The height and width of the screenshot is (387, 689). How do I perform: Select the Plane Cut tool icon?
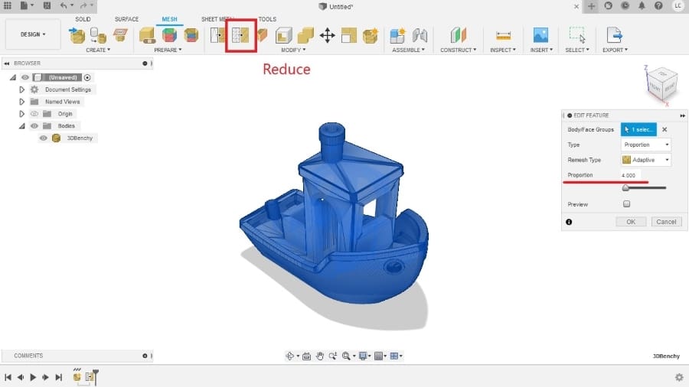point(263,35)
